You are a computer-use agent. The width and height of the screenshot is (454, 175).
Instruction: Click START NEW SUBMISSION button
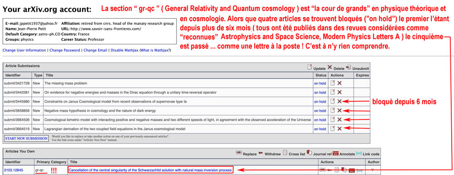26,138
